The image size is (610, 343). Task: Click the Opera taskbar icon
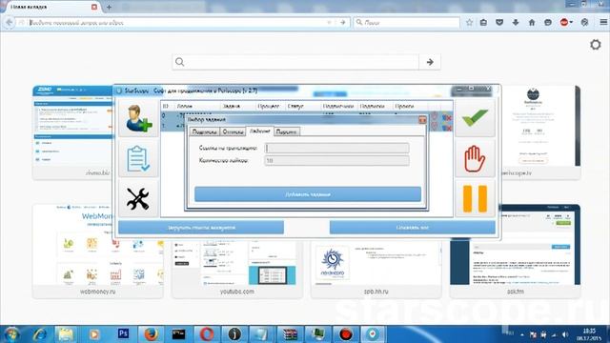207,334
